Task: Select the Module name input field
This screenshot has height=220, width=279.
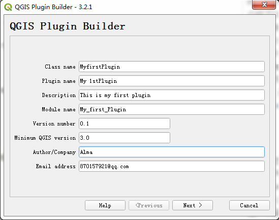Action: pyautogui.click(x=172, y=109)
